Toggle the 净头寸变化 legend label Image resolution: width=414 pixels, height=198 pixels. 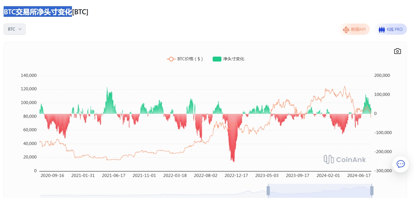click(234, 59)
